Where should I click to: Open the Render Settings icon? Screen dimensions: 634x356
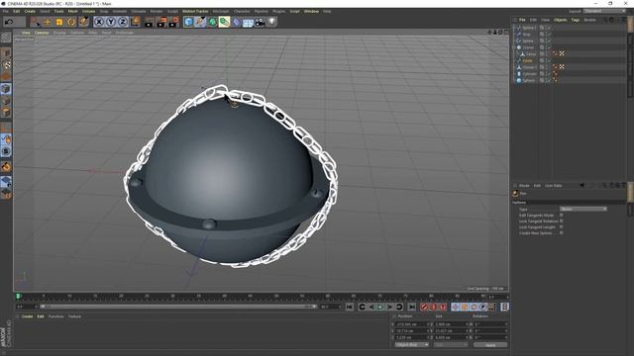coord(174,22)
